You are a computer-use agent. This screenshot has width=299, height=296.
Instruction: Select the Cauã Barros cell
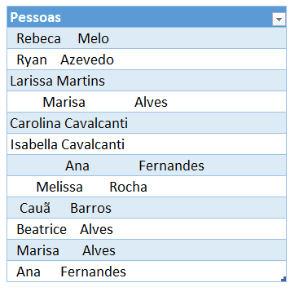pyautogui.click(x=147, y=208)
